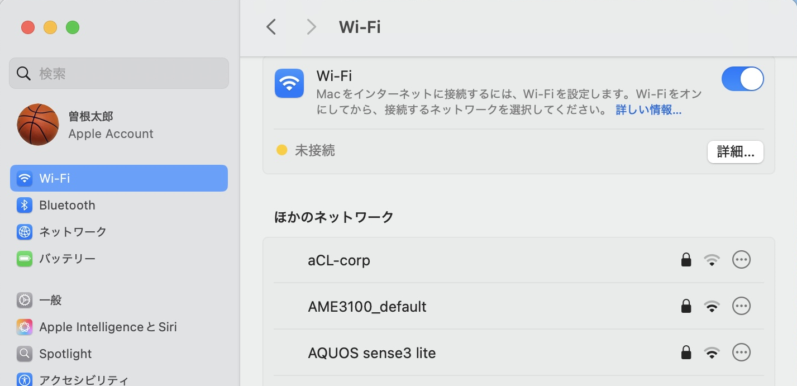Click the Bluetooth icon in the sidebar
This screenshot has width=797, height=386.
(x=25, y=205)
